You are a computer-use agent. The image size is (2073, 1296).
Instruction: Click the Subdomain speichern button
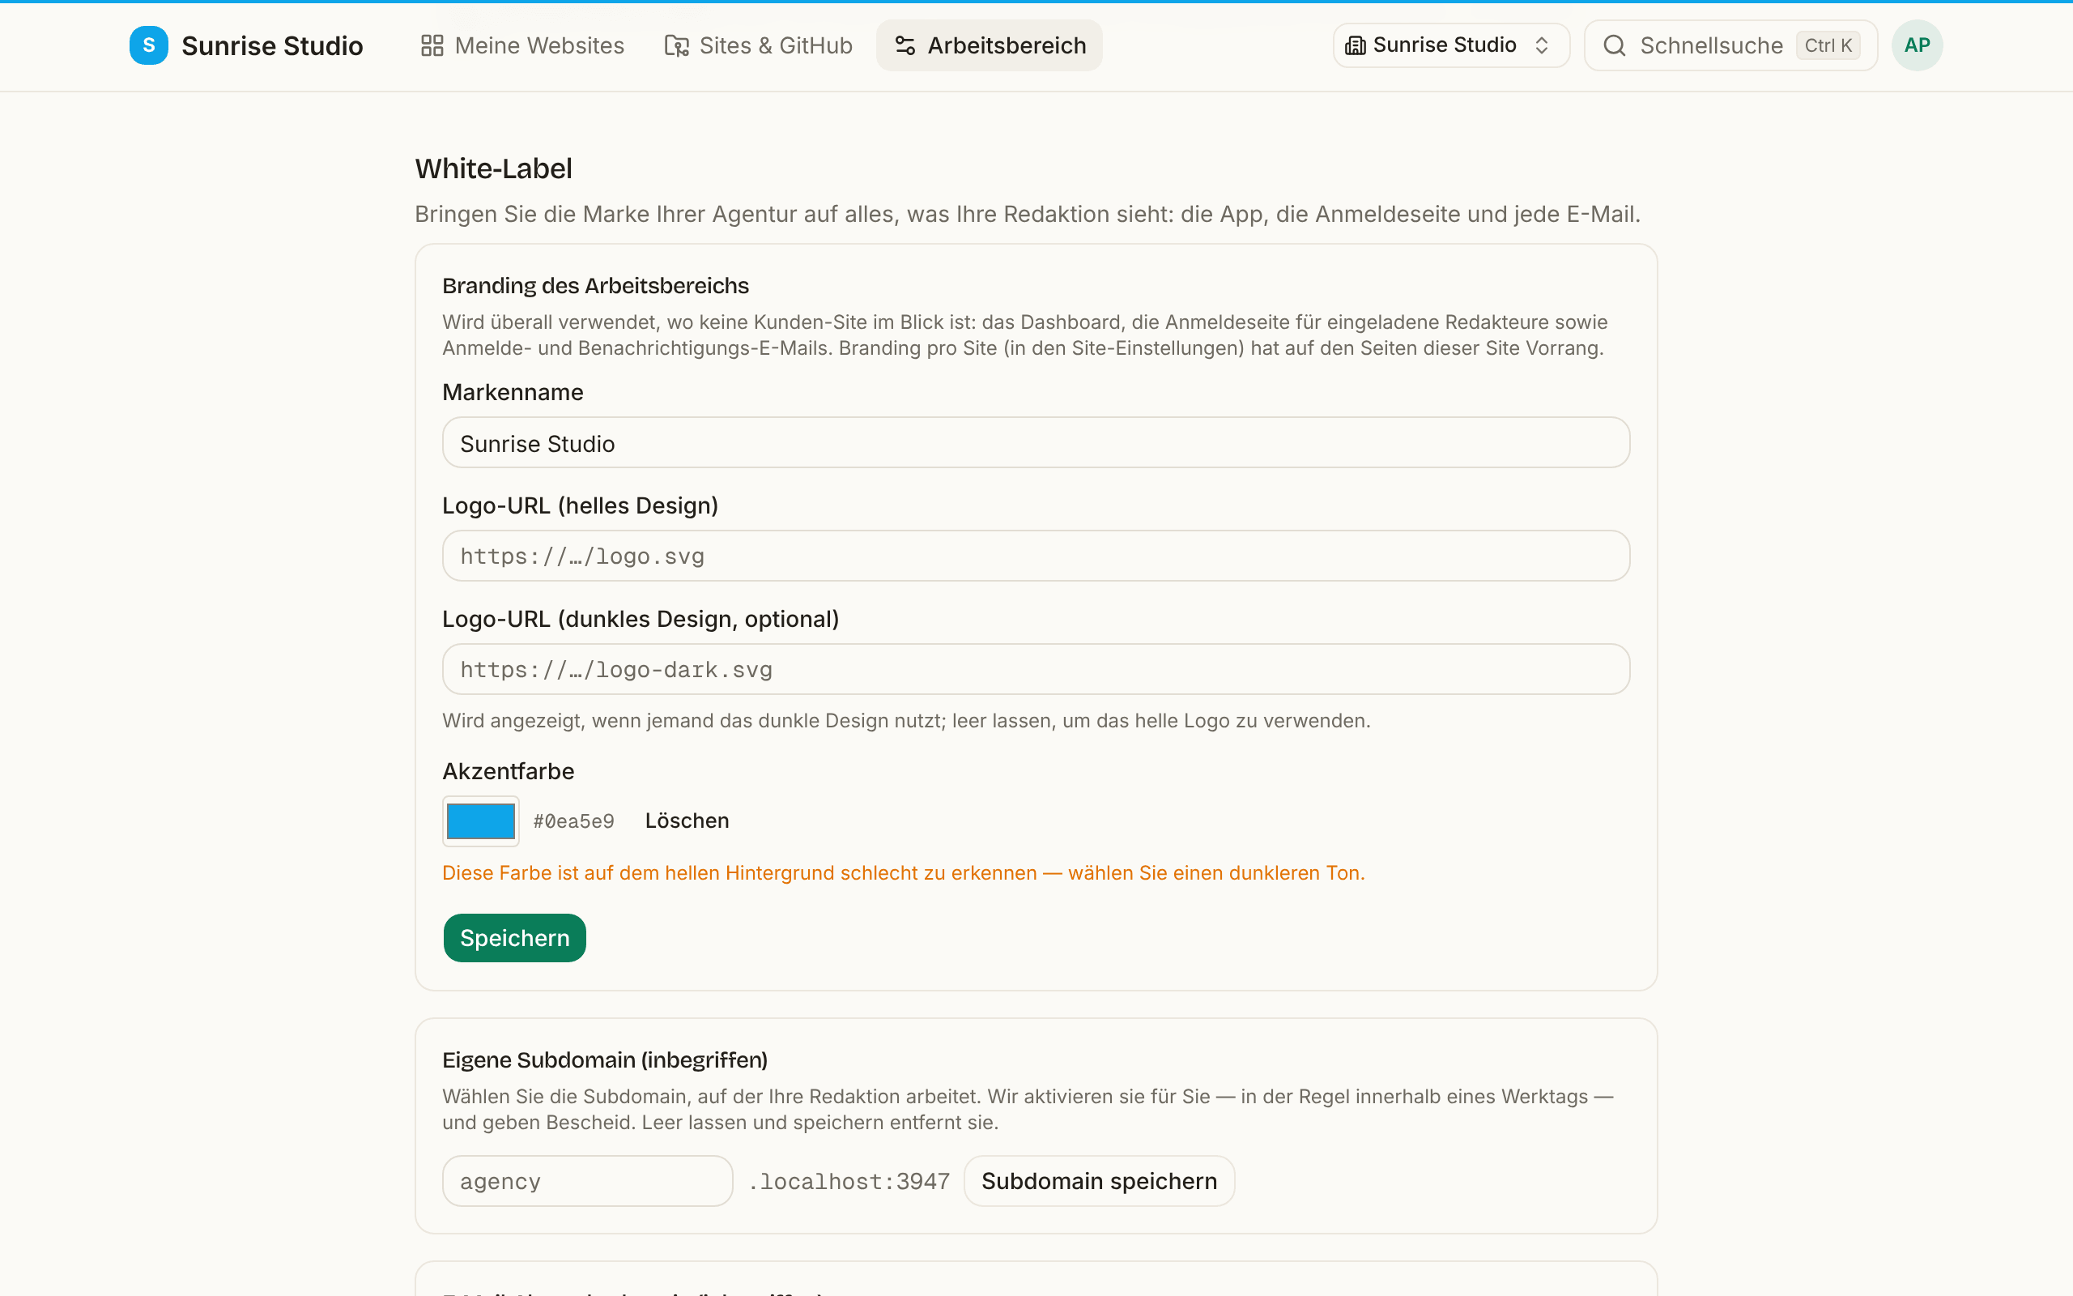tap(1099, 1181)
